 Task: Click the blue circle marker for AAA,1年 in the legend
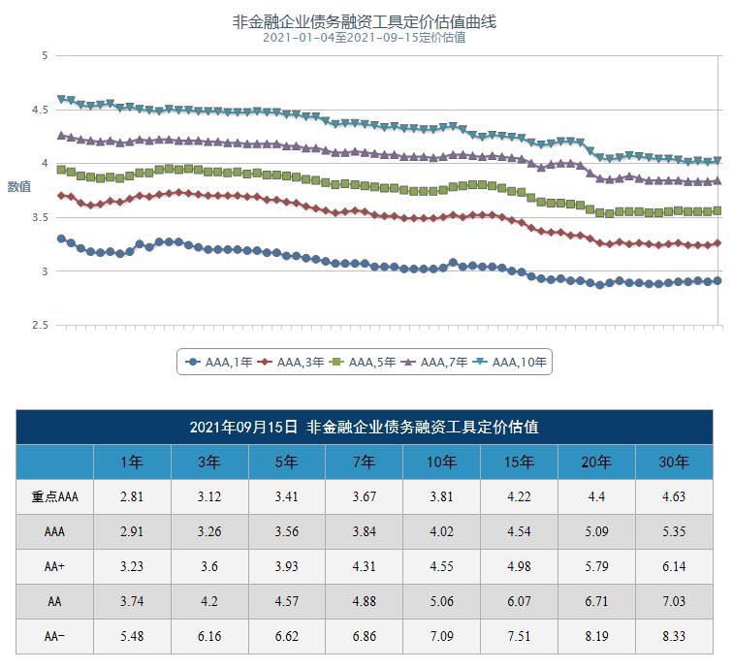pyautogui.click(x=194, y=363)
